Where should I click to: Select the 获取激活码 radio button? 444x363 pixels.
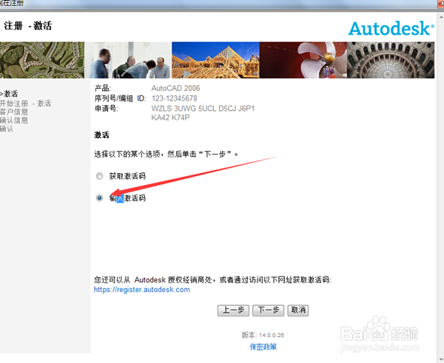[x=99, y=176]
